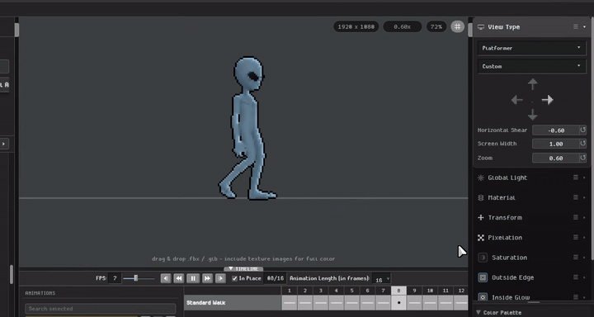The image size is (594, 317).
Task: Fast forward the animation
Action: [207, 278]
